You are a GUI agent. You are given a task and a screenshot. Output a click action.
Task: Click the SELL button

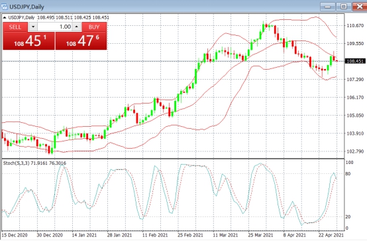(x=15, y=27)
